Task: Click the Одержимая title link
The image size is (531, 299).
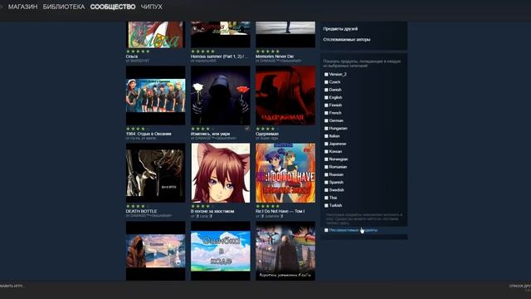Action: [267, 134]
